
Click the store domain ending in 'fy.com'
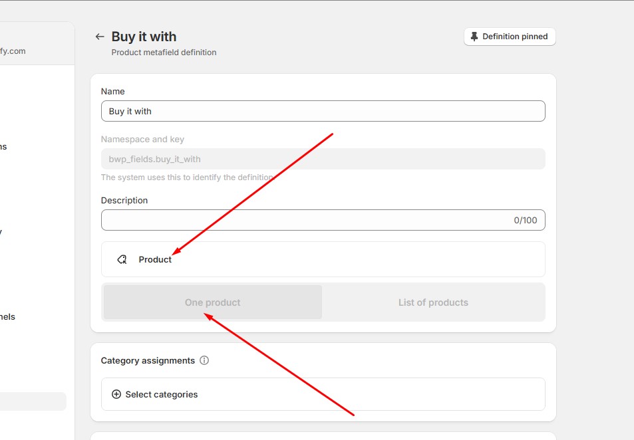[x=13, y=51]
